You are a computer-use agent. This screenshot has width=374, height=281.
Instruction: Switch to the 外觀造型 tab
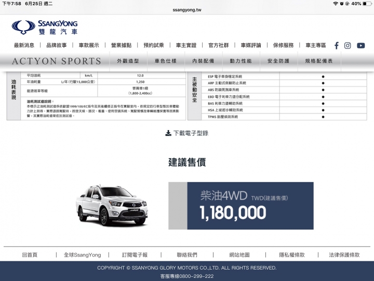click(x=128, y=61)
